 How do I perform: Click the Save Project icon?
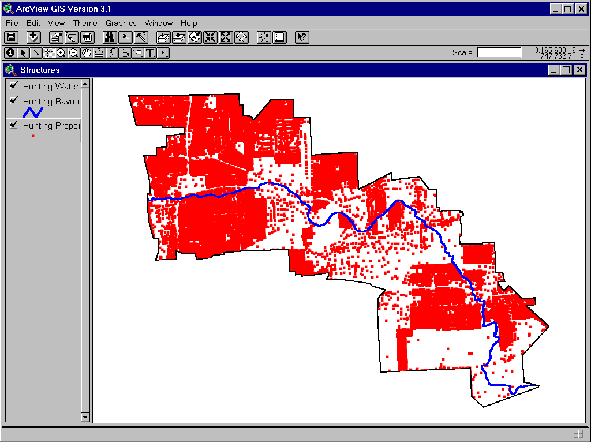10,37
